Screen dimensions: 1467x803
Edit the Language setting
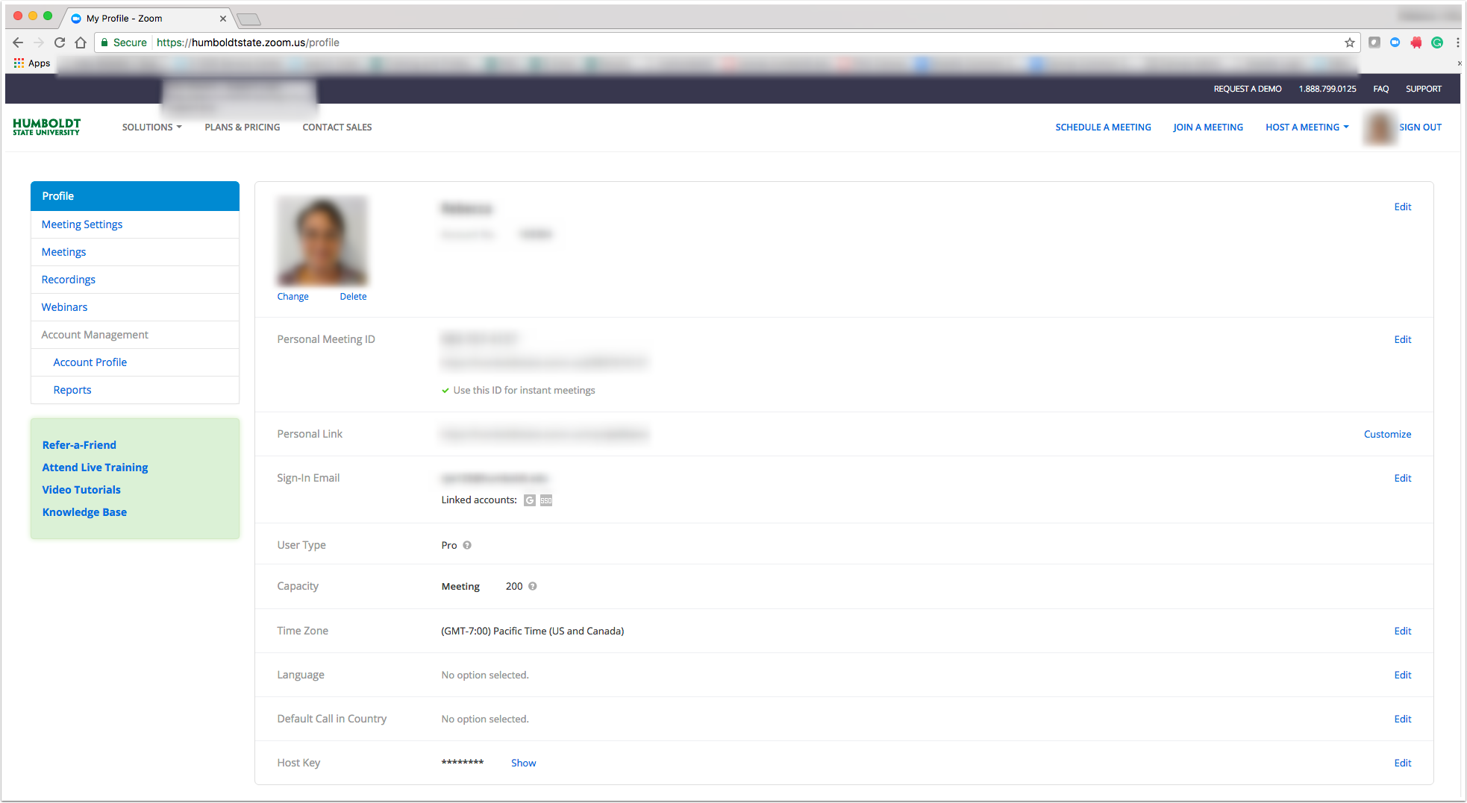pos(1403,676)
